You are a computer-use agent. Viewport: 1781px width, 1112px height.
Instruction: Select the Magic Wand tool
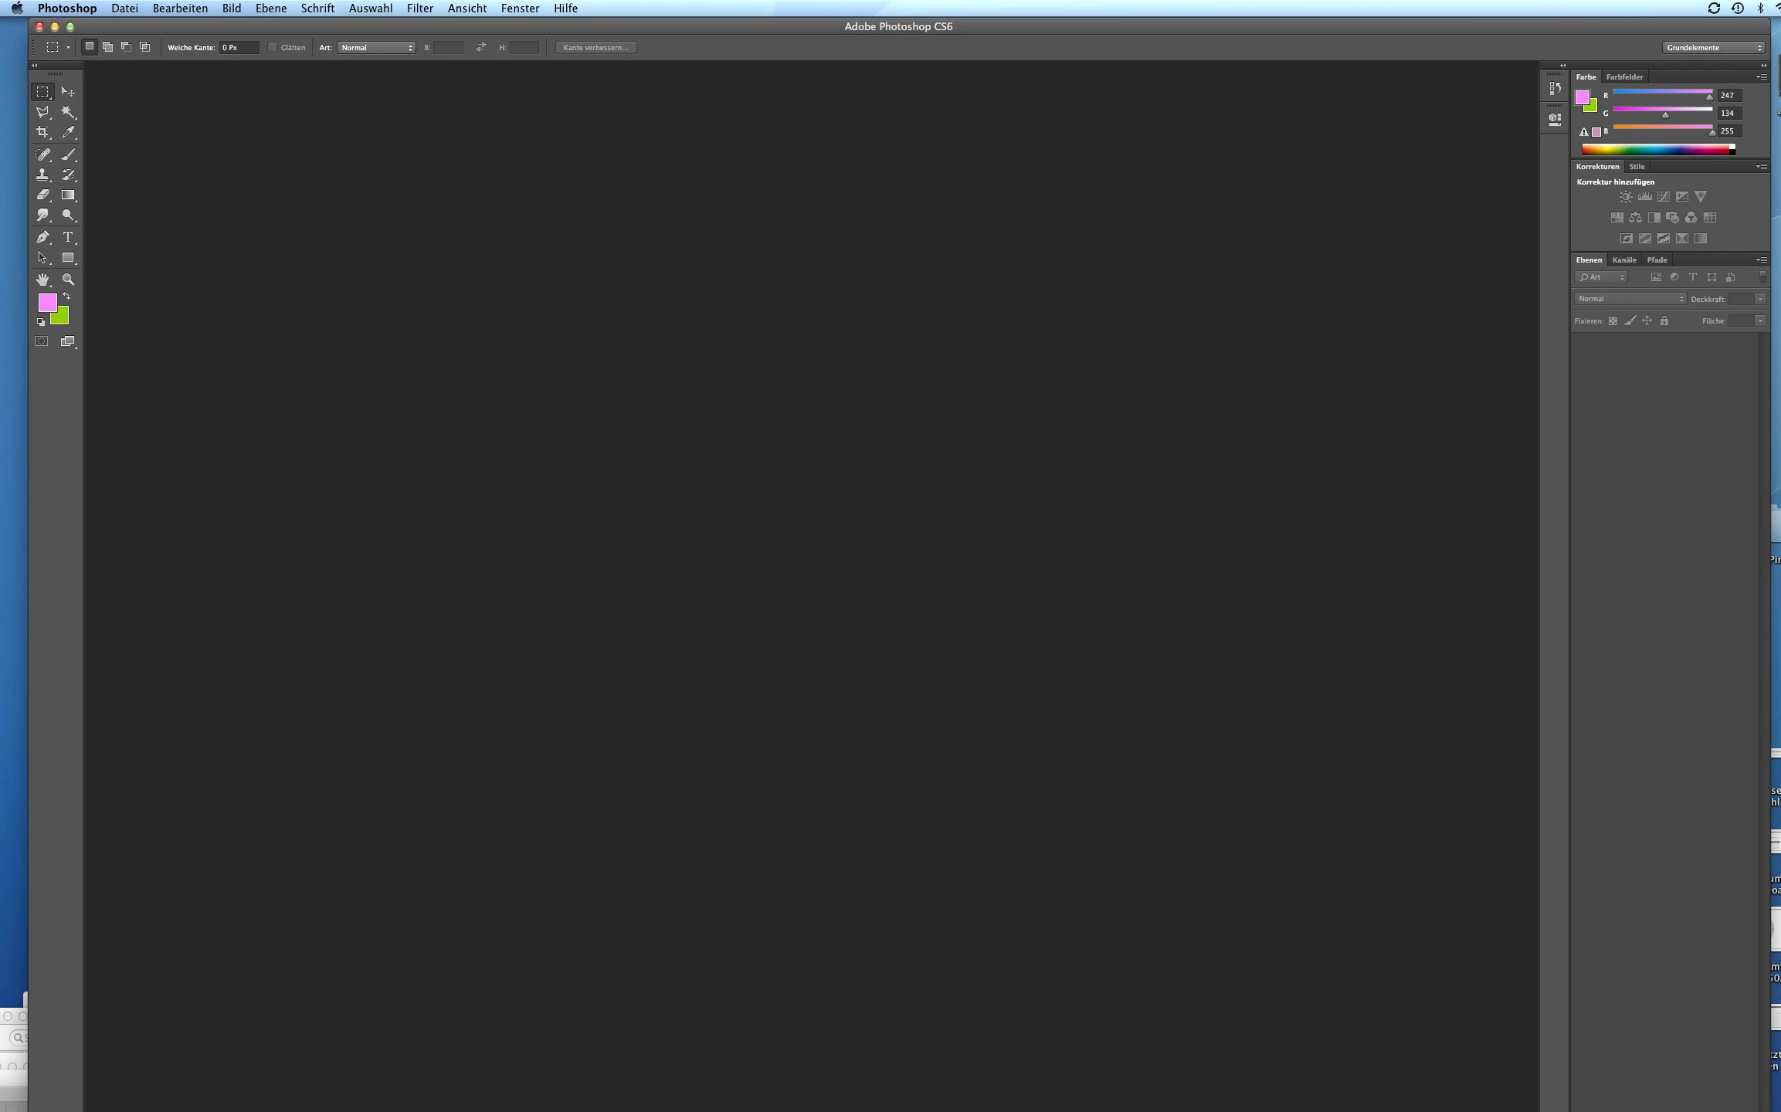tap(68, 113)
